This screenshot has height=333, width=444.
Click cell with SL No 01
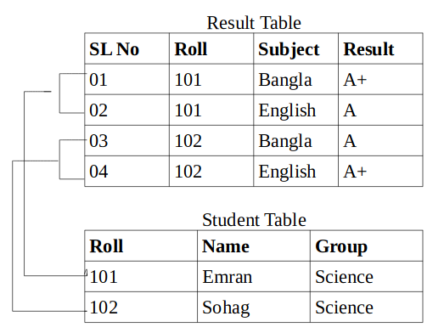(x=126, y=79)
